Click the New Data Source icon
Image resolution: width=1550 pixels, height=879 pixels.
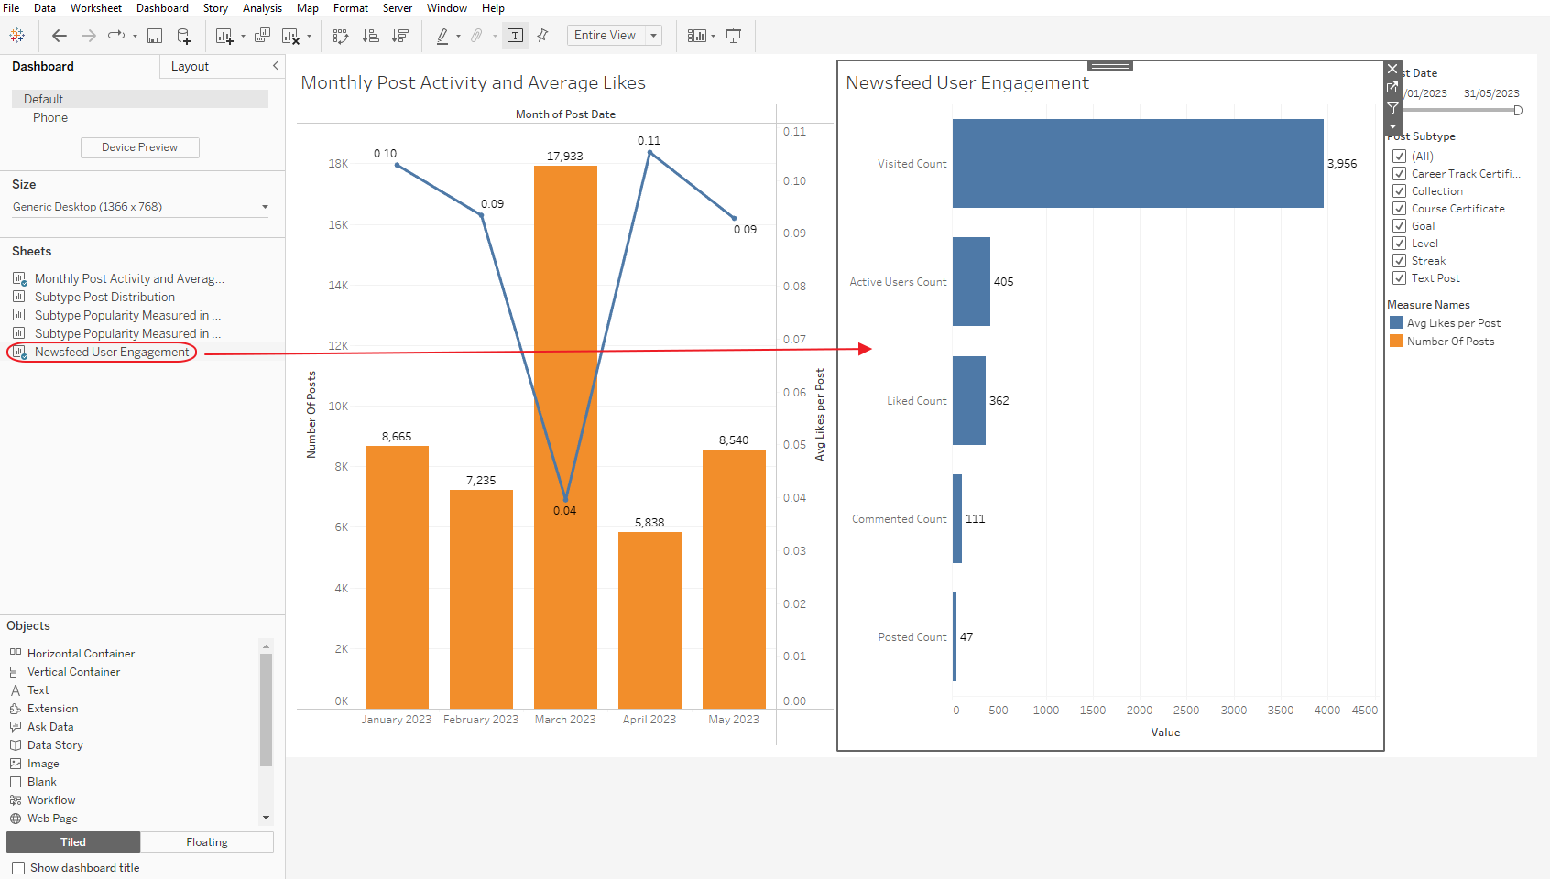coord(183,36)
